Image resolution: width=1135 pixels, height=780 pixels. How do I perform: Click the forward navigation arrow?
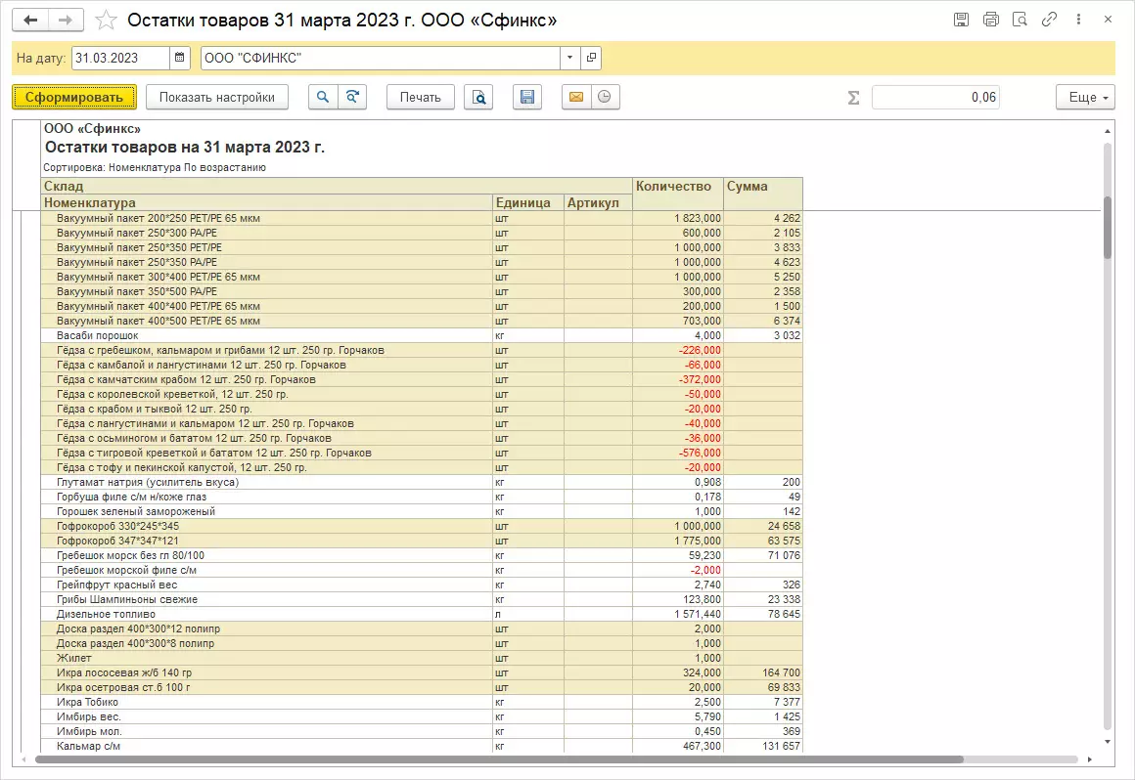tap(65, 20)
